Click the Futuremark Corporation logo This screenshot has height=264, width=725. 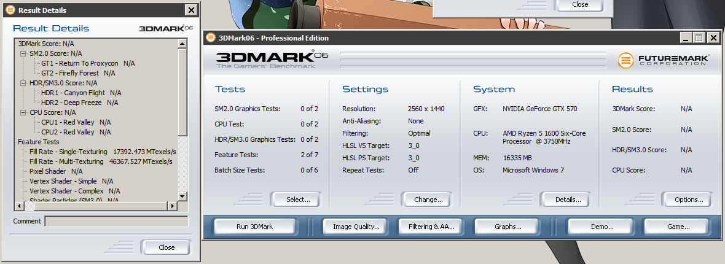[x=664, y=60]
